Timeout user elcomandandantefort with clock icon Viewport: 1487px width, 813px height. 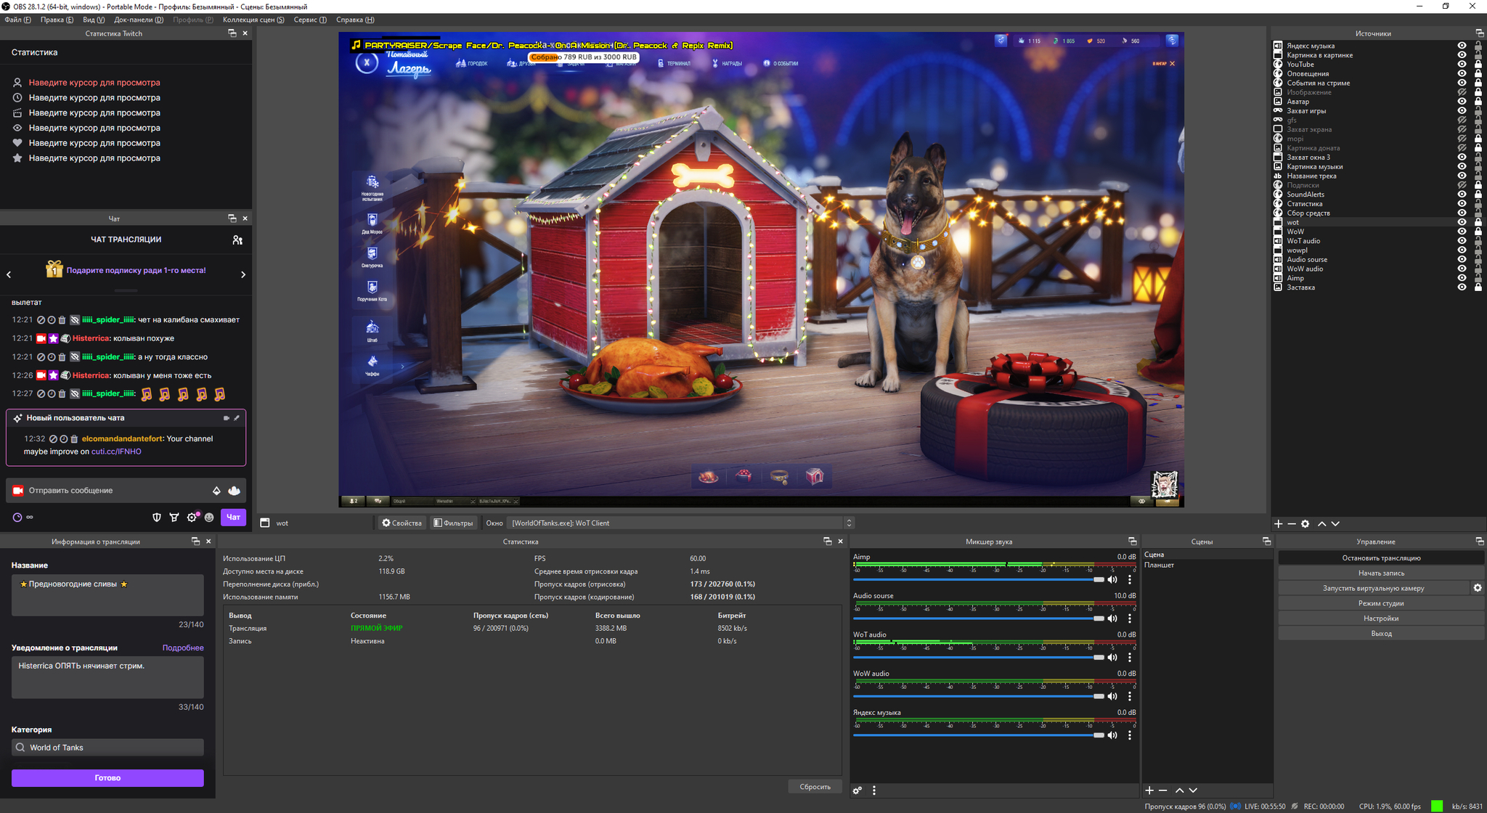[x=64, y=439]
